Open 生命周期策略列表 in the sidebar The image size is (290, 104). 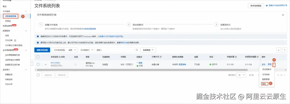(12, 55)
